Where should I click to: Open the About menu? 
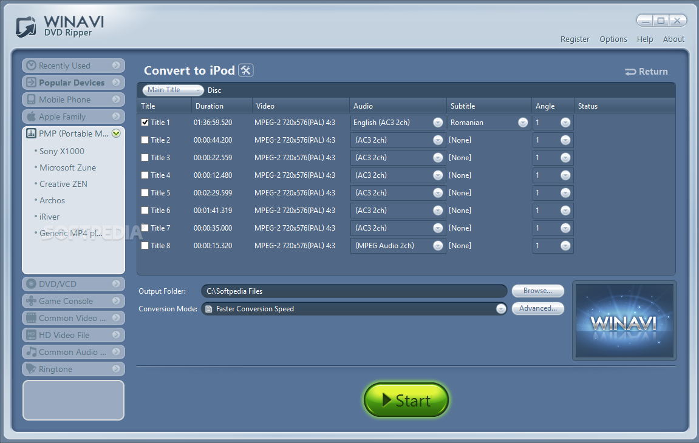(673, 39)
